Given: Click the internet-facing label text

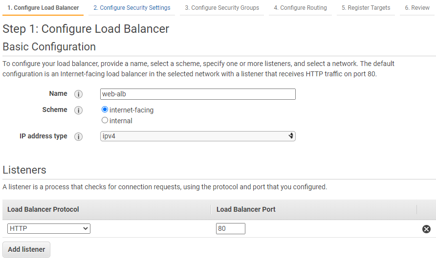Looking at the screenshot, I should pos(131,110).
